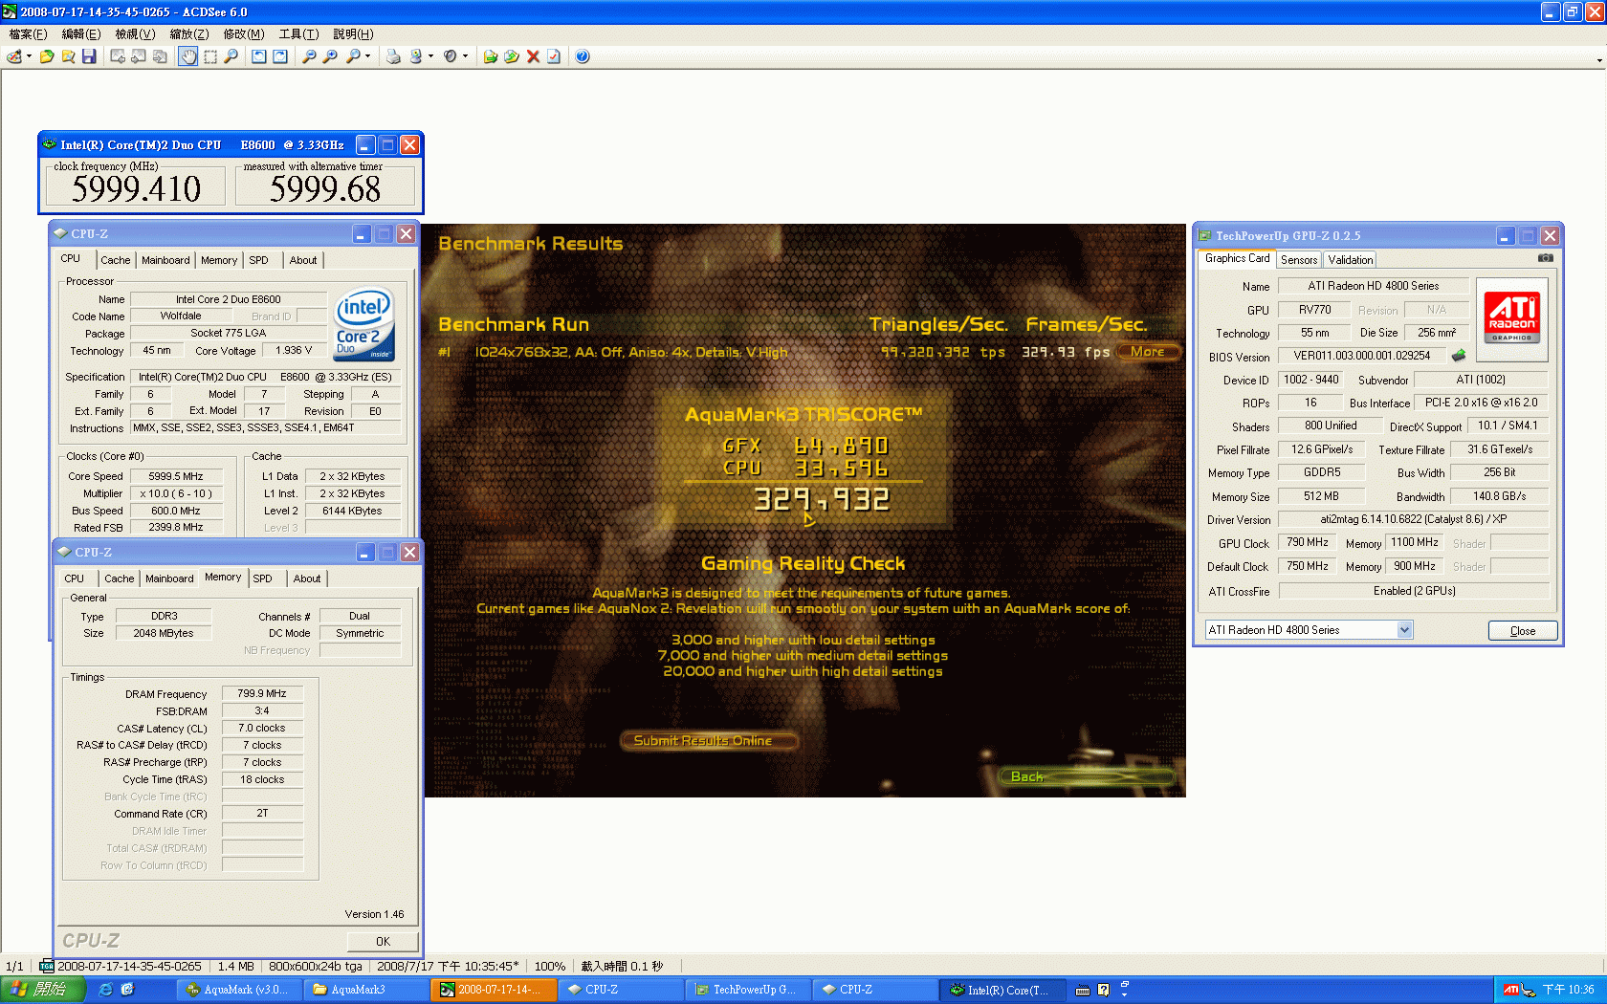Toggle the Zoom tool beside Select tool
This screenshot has height=1004, width=1607.
[231, 56]
